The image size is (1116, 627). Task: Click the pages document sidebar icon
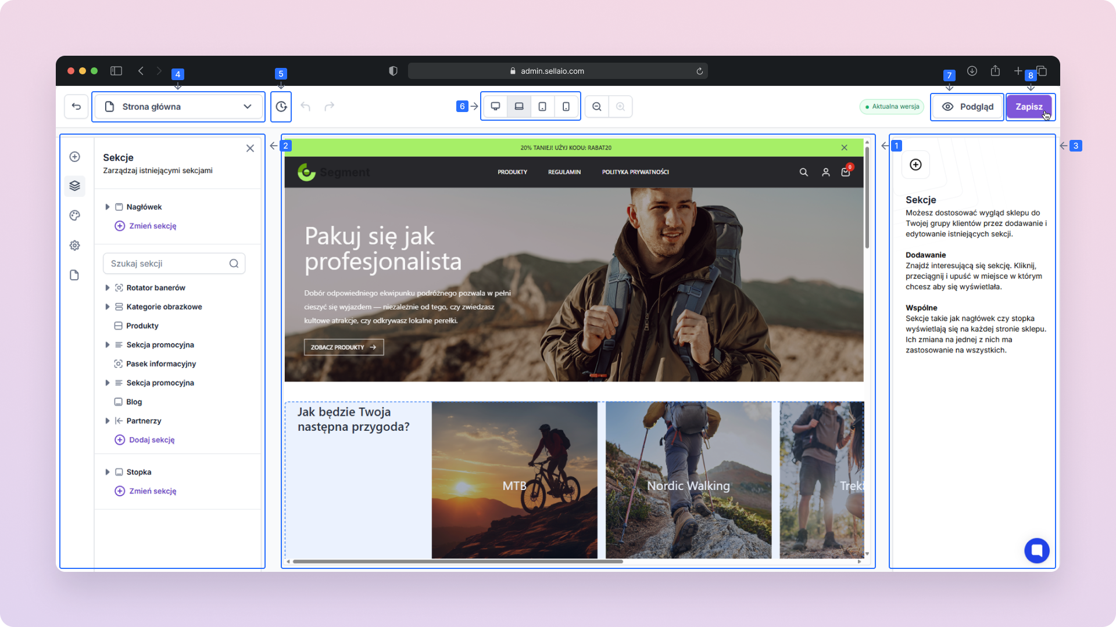point(74,275)
